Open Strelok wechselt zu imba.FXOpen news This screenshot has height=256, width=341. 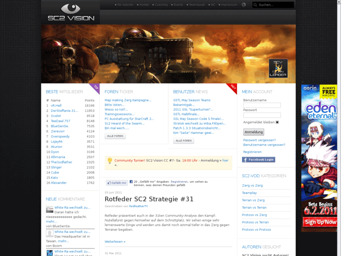199,124
